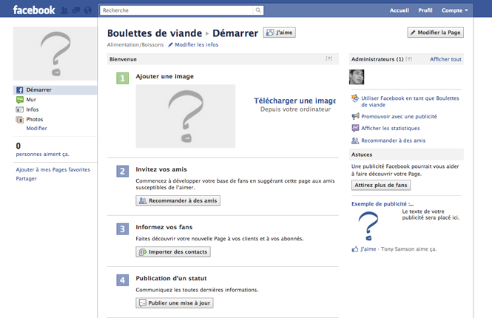Image resolution: width=492 pixels, height=318 pixels.
Task: Open Mur in the left sidebar
Action: (x=31, y=100)
